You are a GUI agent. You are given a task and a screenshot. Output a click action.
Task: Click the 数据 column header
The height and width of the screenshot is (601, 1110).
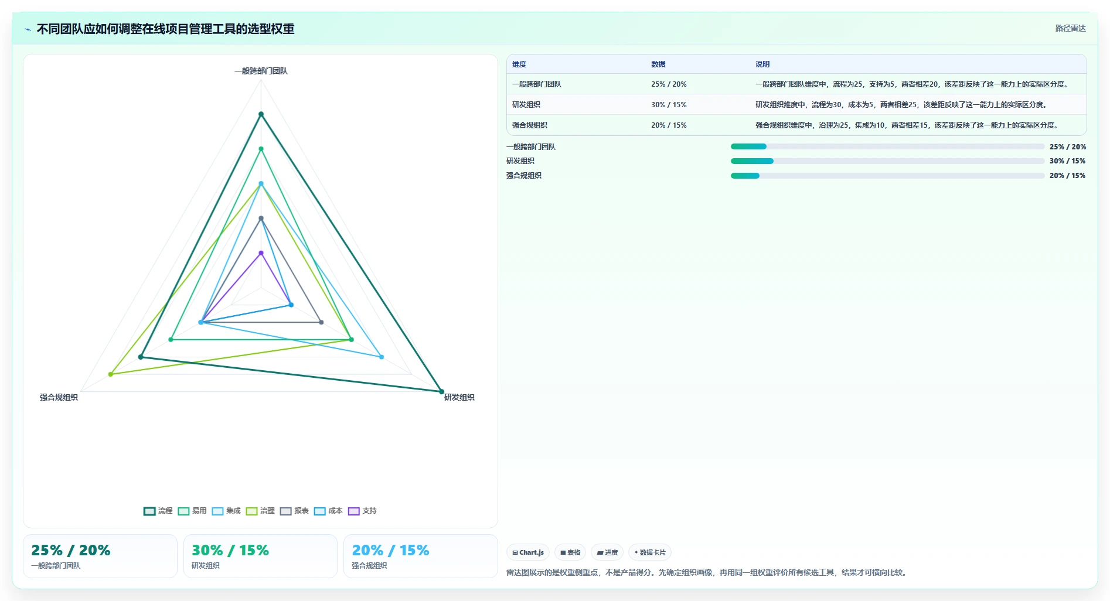click(658, 64)
